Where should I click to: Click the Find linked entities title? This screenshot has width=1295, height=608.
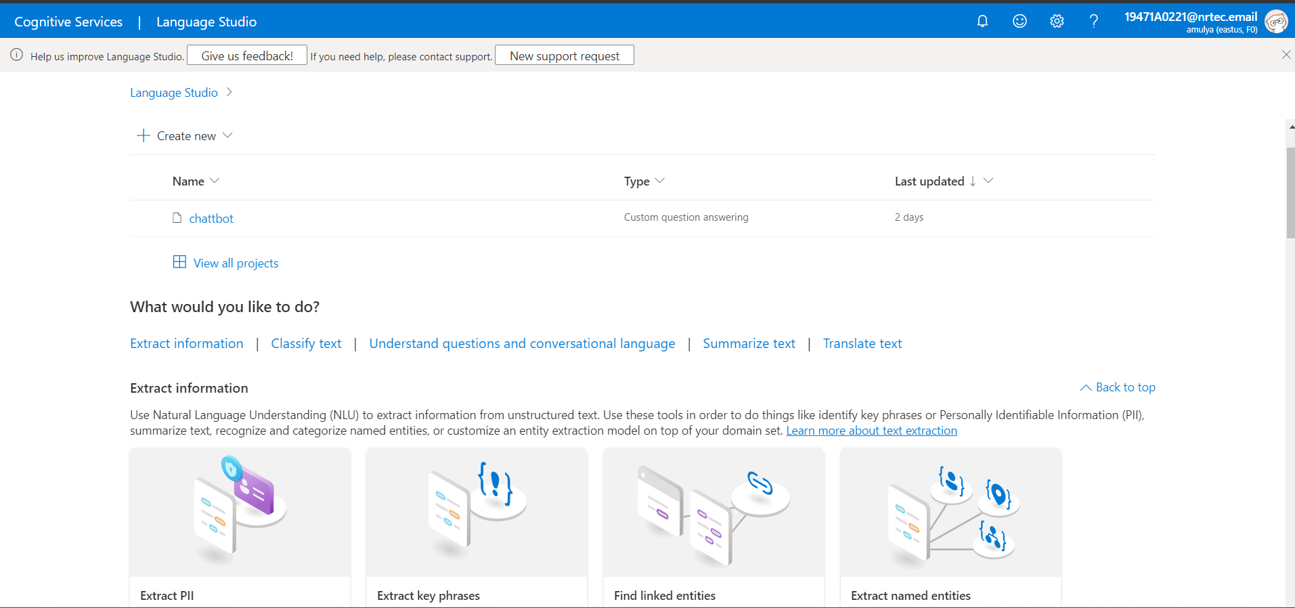[x=665, y=596]
